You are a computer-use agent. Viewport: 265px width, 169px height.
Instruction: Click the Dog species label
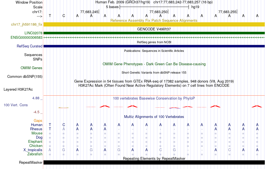[x=39, y=137]
